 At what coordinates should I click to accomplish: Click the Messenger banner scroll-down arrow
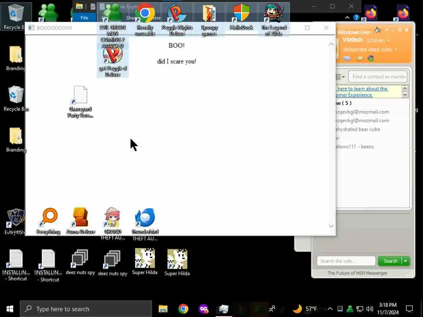click(405, 95)
